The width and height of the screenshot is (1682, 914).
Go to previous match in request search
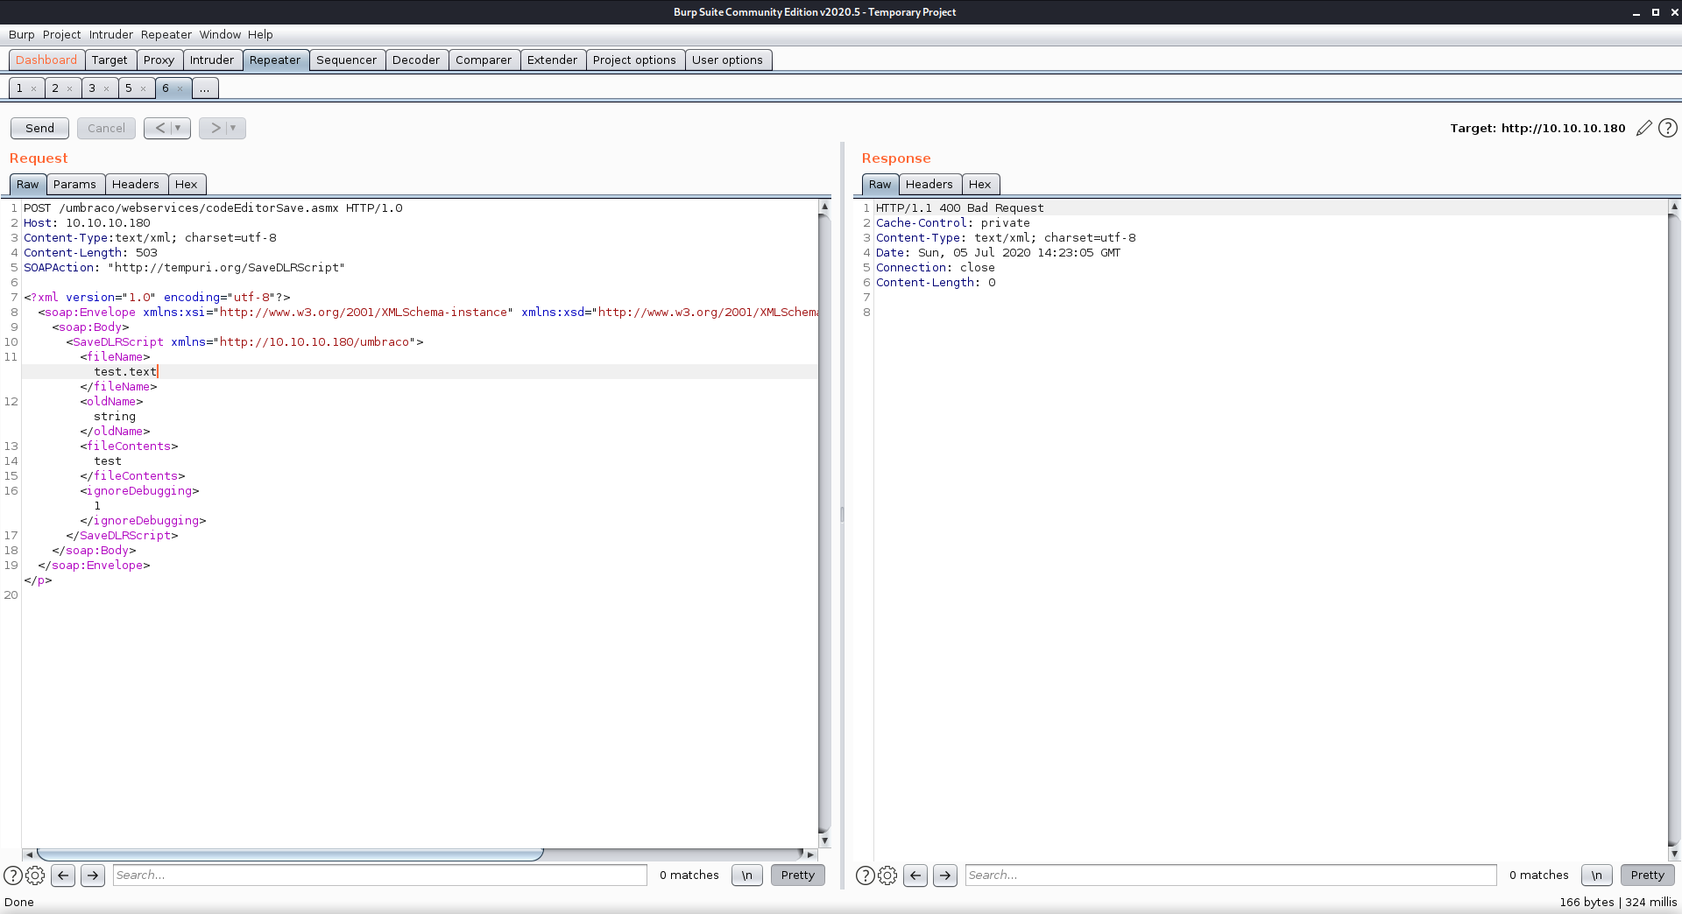(x=63, y=875)
